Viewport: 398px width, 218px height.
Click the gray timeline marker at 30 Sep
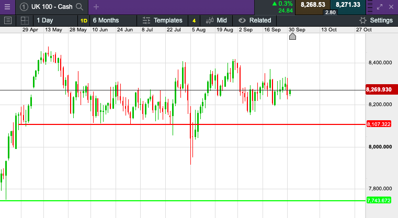pos(292,37)
